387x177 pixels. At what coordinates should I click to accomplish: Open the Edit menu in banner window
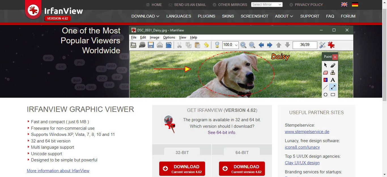(143, 37)
